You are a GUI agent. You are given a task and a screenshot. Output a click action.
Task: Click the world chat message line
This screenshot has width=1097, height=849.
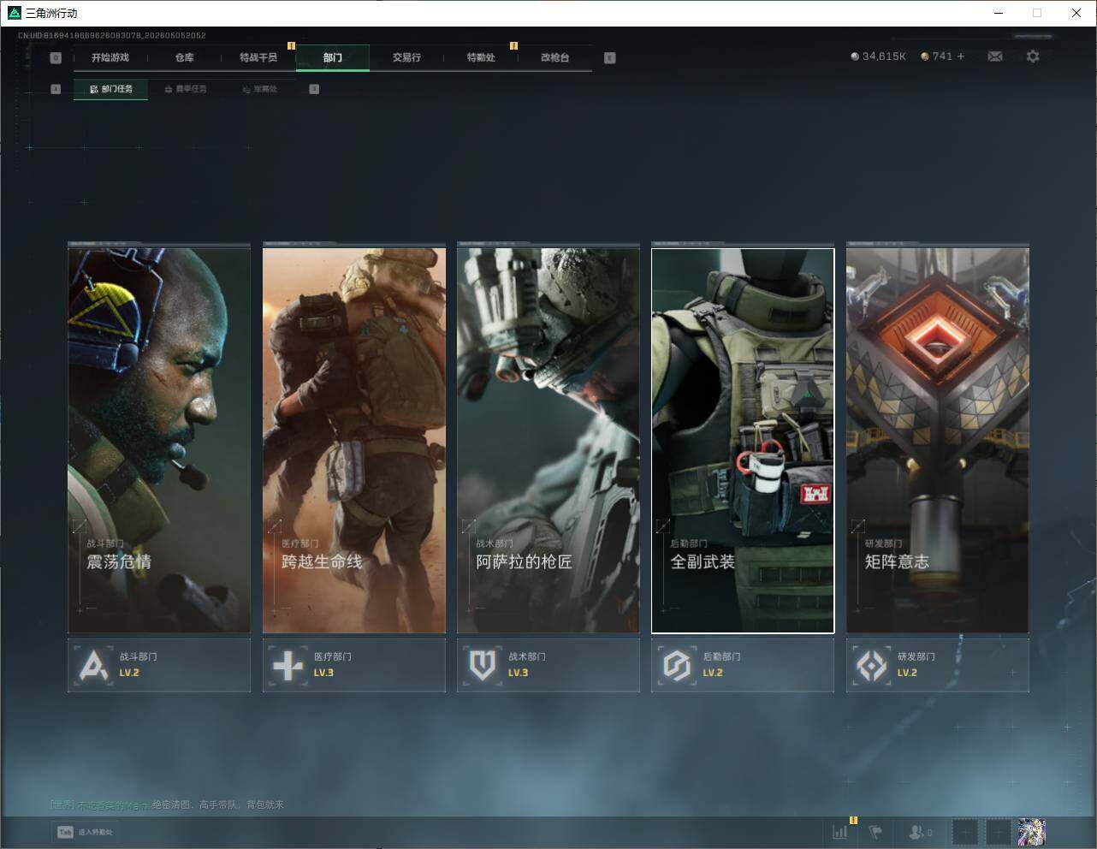pos(167,804)
